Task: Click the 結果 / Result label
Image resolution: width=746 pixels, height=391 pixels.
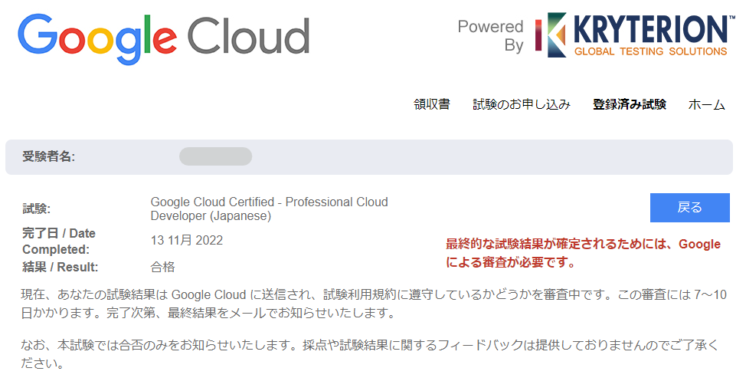Action: (60, 267)
